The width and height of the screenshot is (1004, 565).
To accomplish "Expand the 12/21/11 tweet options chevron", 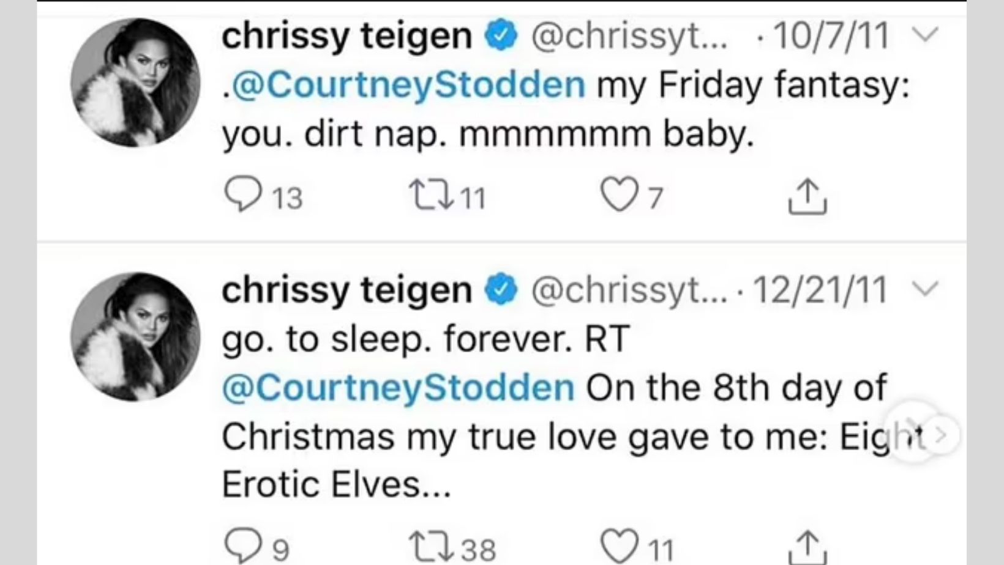I will click(x=927, y=288).
